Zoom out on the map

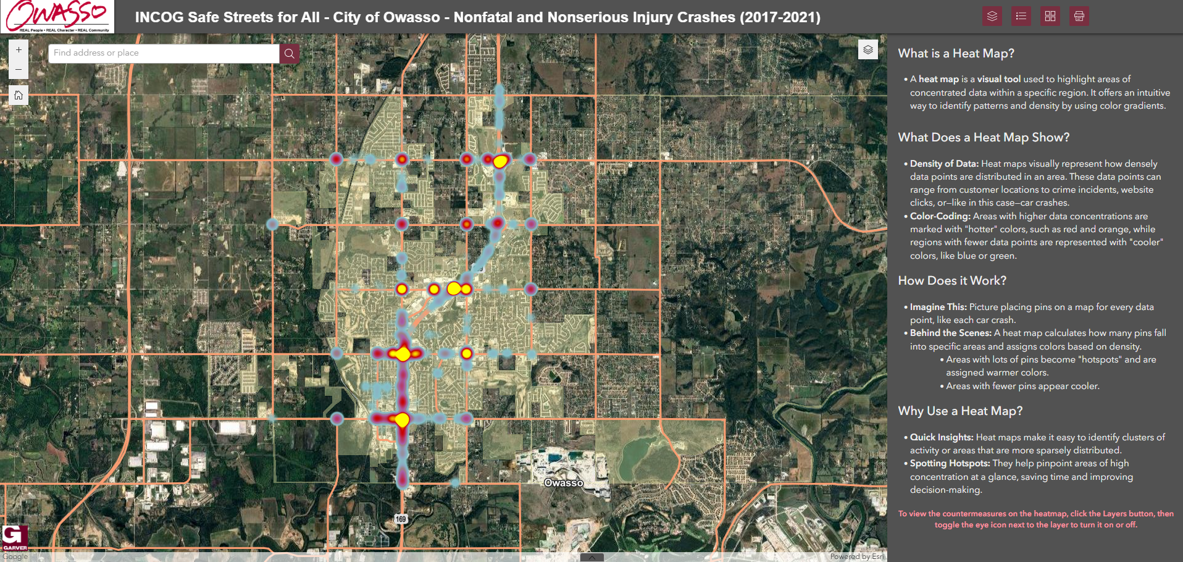19,69
